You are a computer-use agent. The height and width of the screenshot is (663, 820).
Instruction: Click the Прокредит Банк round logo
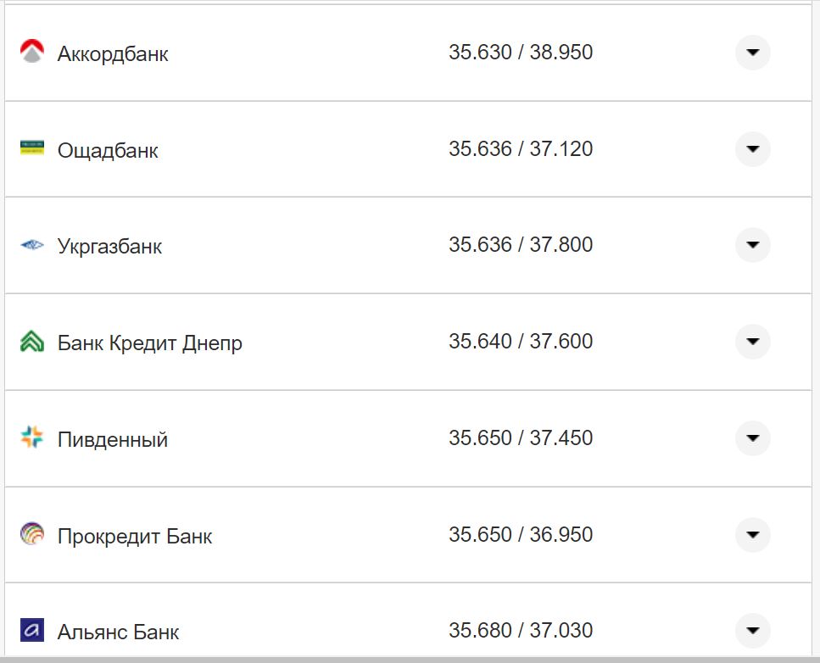coord(32,534)
